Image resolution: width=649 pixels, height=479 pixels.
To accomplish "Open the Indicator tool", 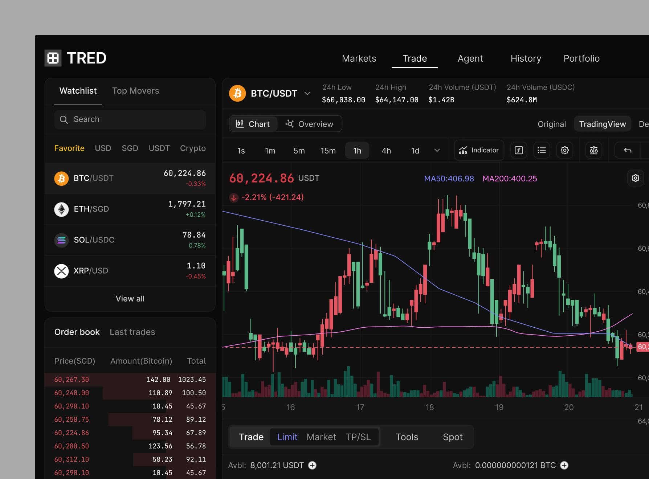I will (479, 150).
